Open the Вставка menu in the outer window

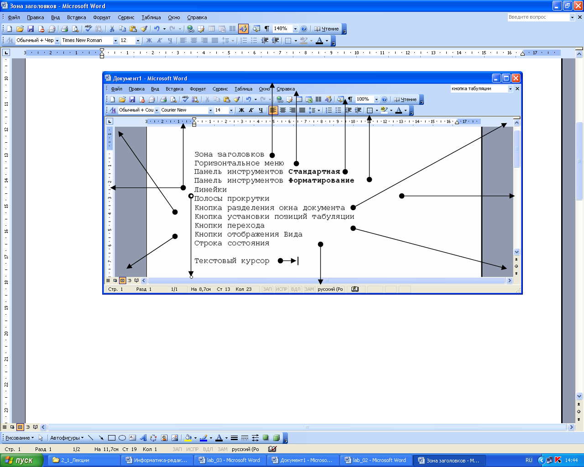pos(76,17)
